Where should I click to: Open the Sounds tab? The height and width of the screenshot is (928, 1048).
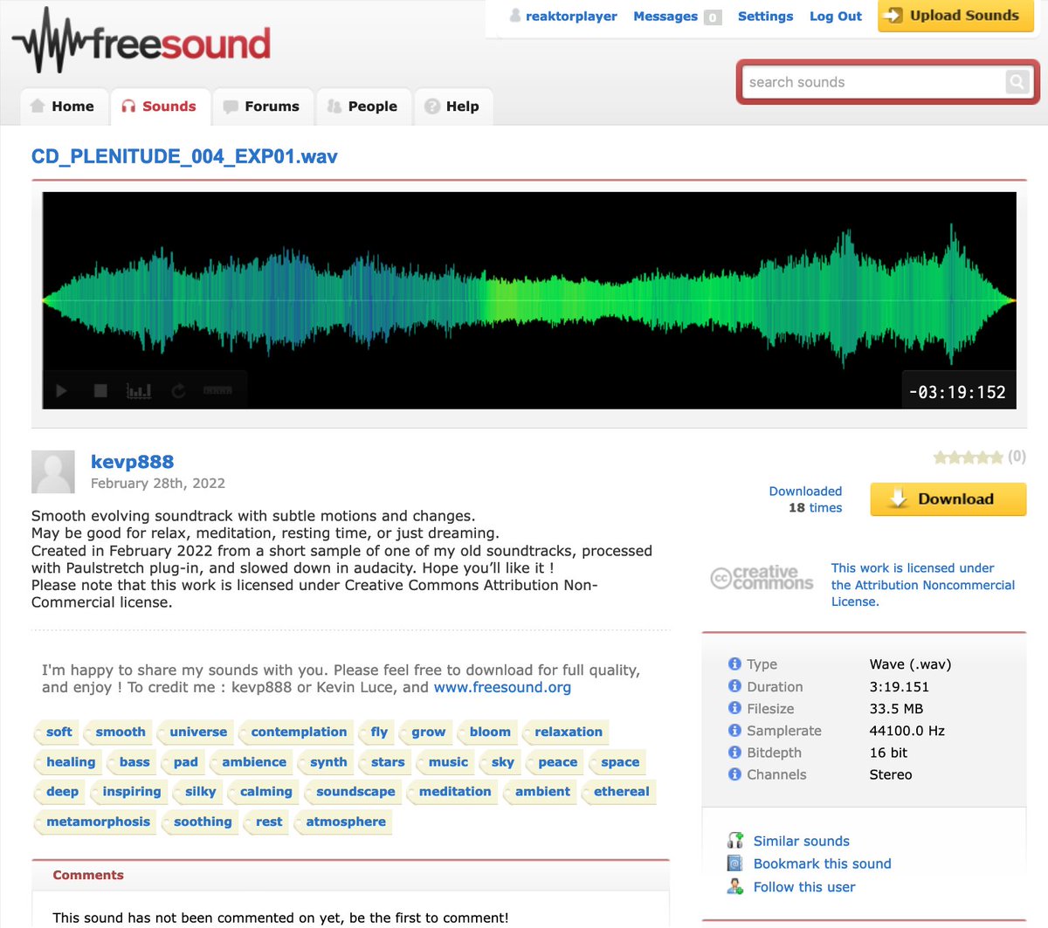[x=160, y=107]
